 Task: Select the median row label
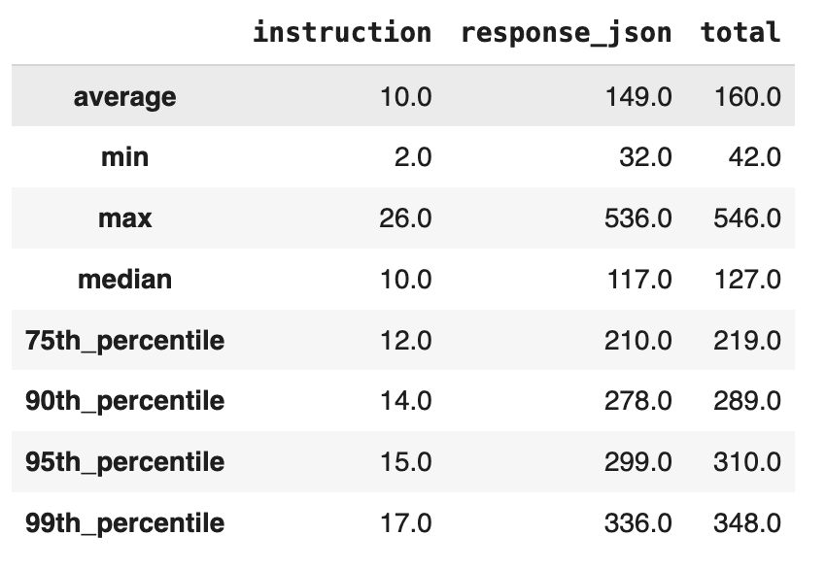point(124,280)
